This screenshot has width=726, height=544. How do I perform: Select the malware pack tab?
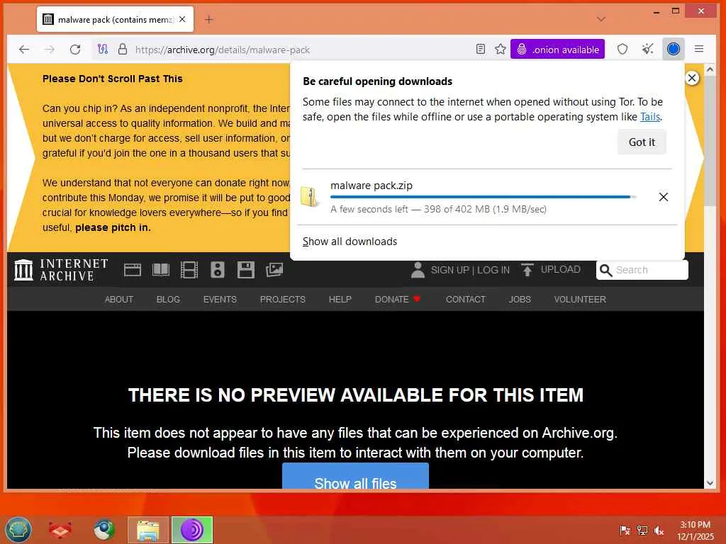[x=115, y=19]
